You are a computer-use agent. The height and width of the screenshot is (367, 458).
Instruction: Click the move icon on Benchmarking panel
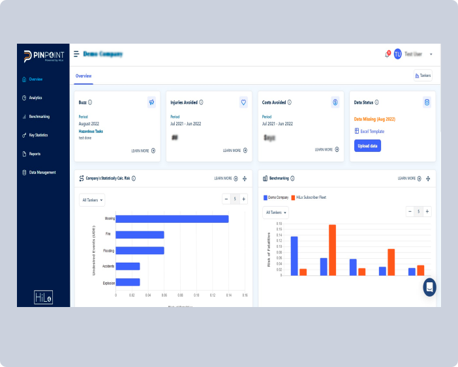click(x=428, y=178)
